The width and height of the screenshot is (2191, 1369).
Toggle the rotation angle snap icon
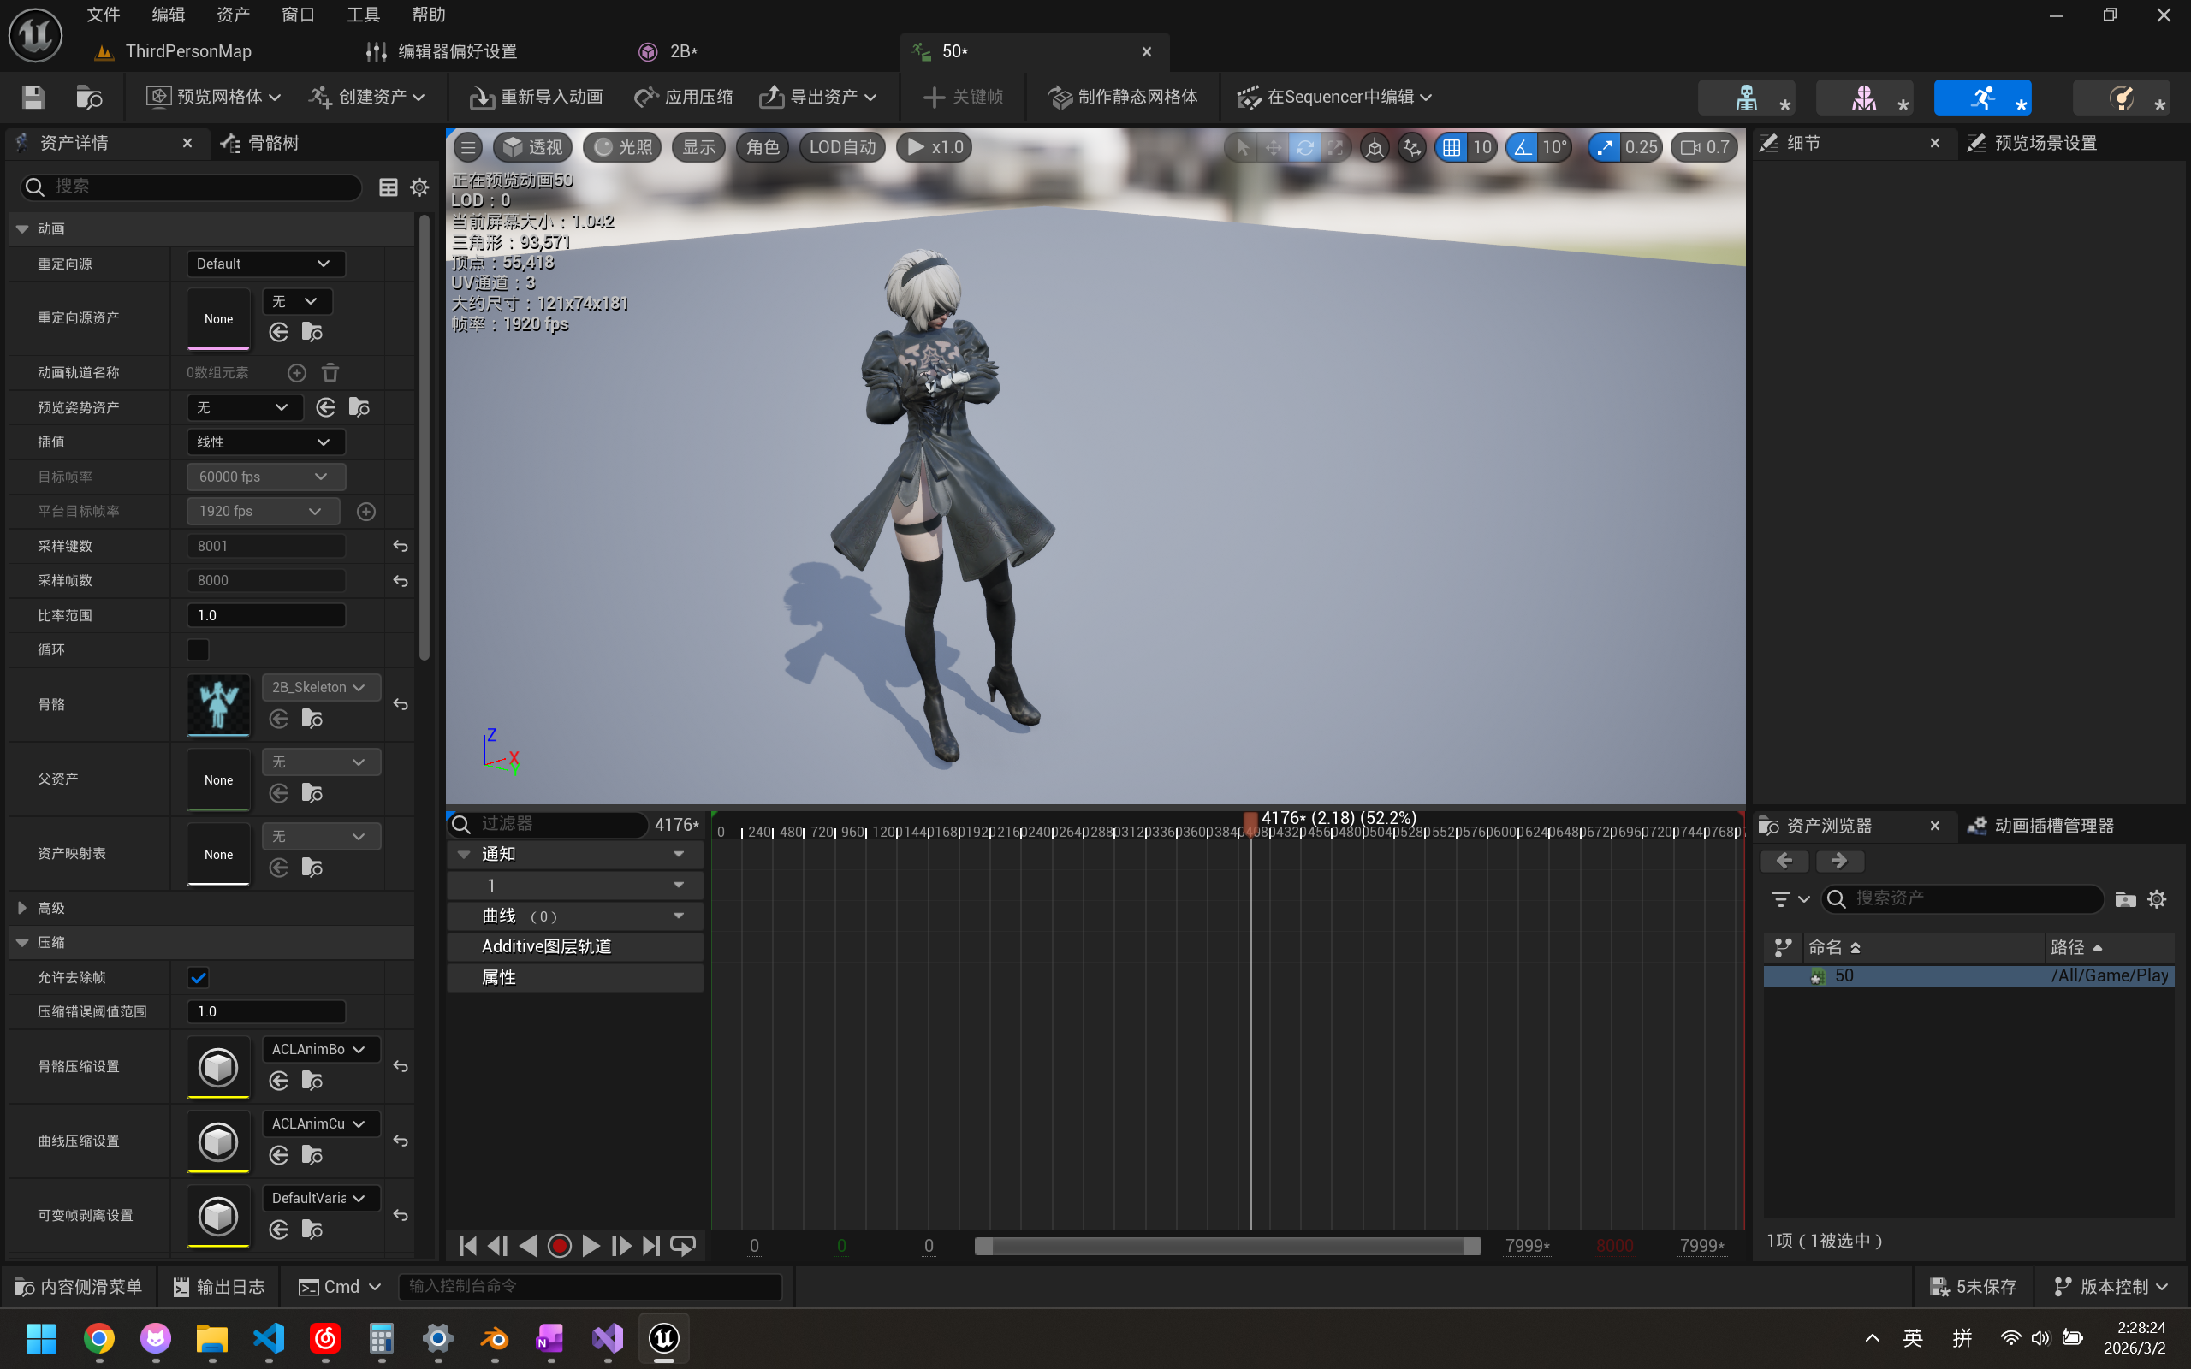[1523, 146]
